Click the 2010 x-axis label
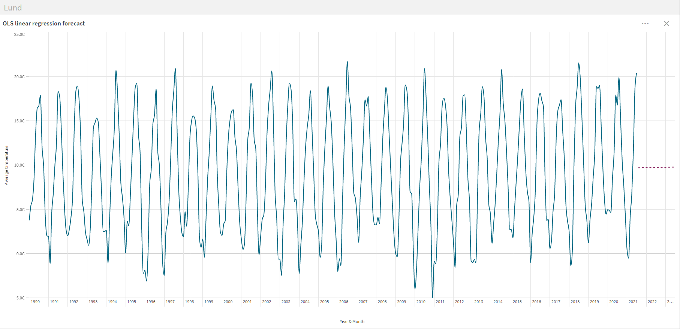 click(421, 302)
